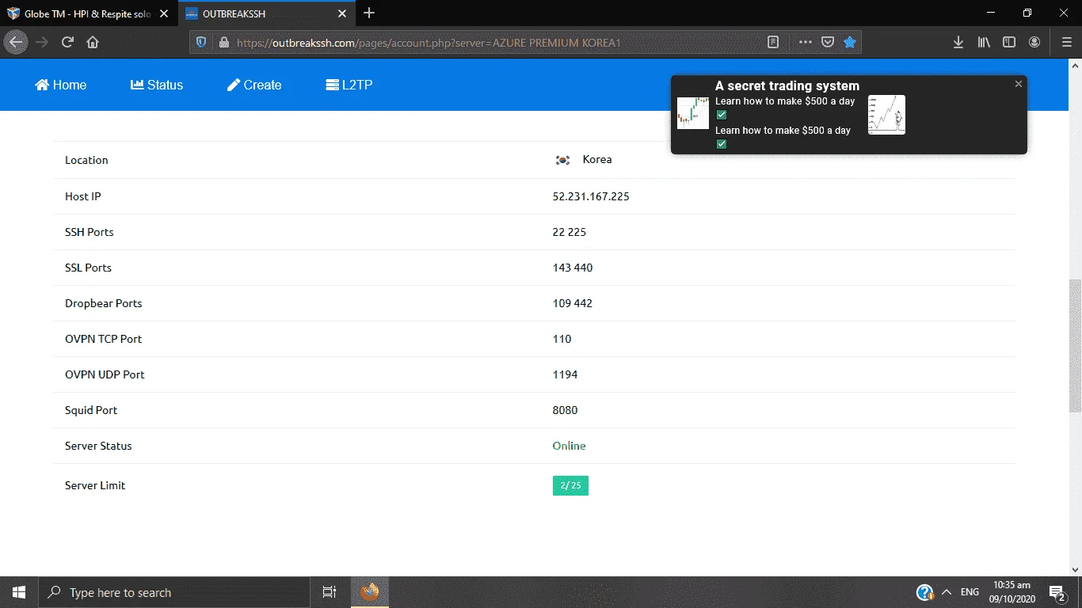Click the Location row label
Image resolution: width=1082 pixels, height=608 pixels.
[86, 160]
